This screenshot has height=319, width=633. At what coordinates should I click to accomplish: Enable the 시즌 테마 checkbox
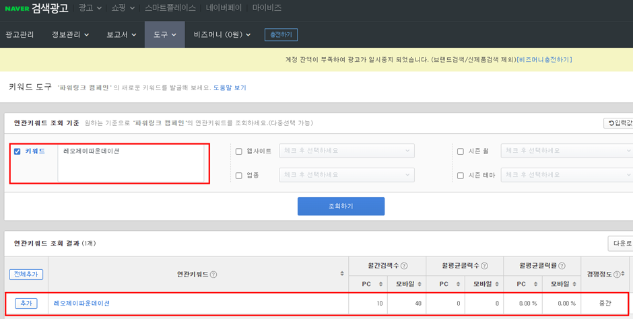(460, 176)
